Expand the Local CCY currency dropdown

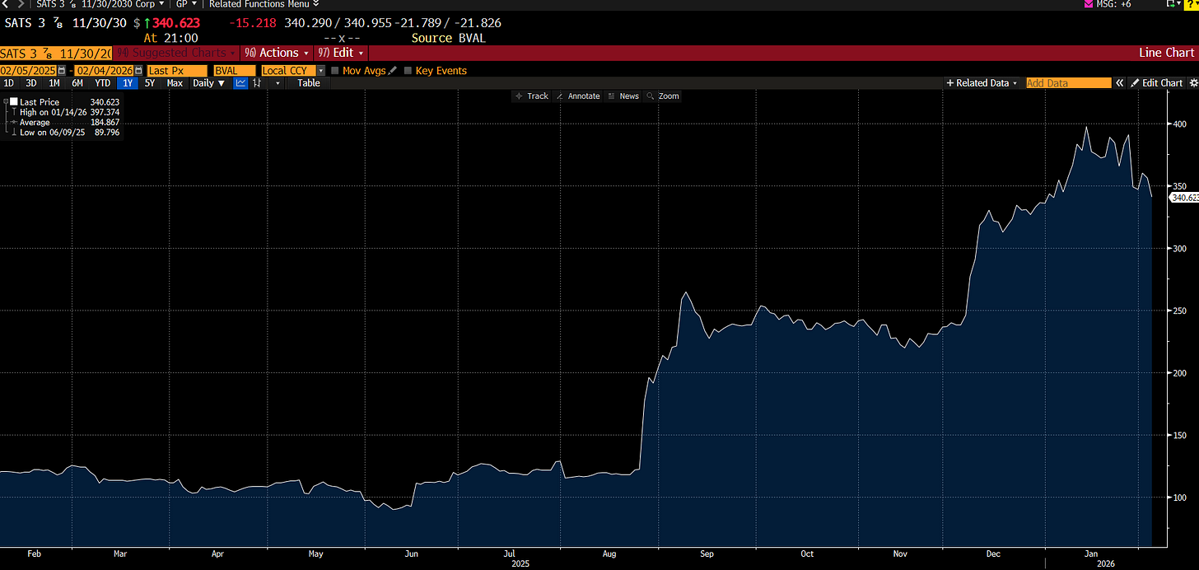click(321, 71)
